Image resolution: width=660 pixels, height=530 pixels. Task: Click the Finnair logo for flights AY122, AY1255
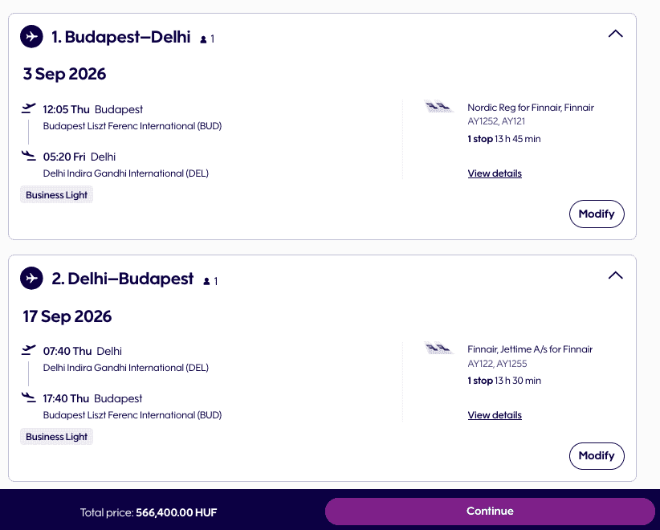tap(438, 349)
